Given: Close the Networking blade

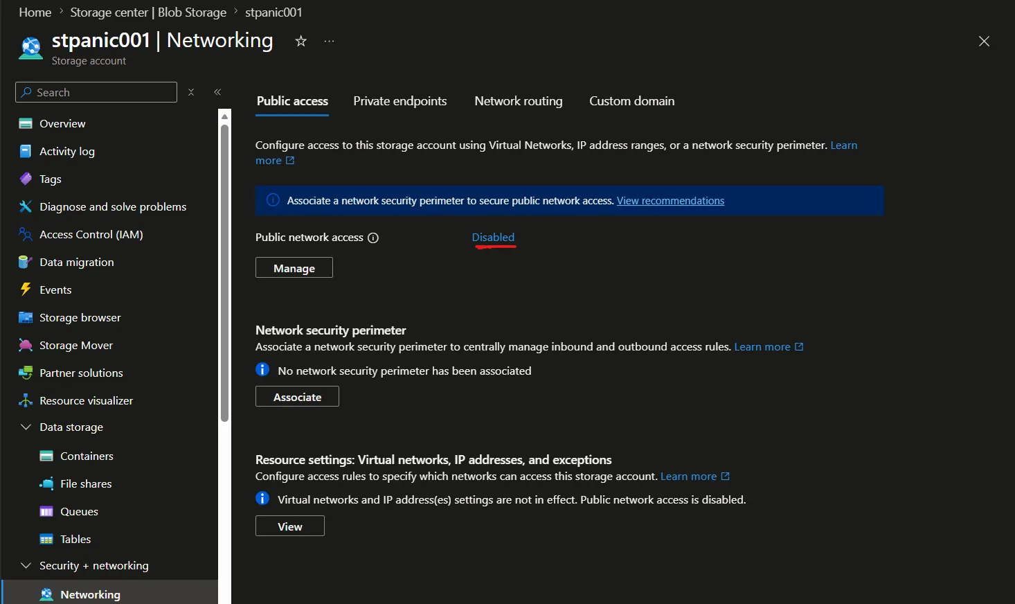Looking at the screenshot, I should pyautogui.click(x=984, y=41).
